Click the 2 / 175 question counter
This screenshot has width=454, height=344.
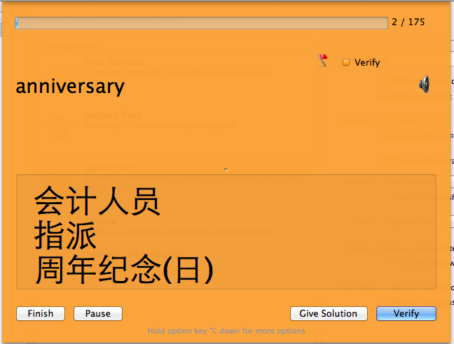(x=408, y=22)
